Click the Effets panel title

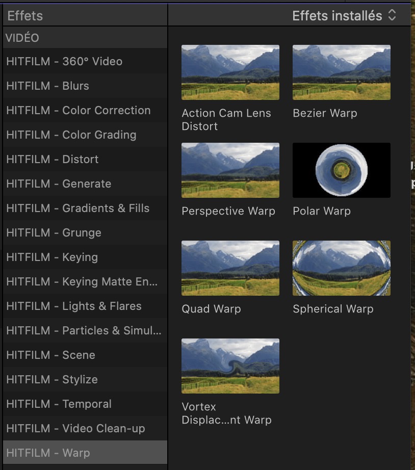pos(25,16)
